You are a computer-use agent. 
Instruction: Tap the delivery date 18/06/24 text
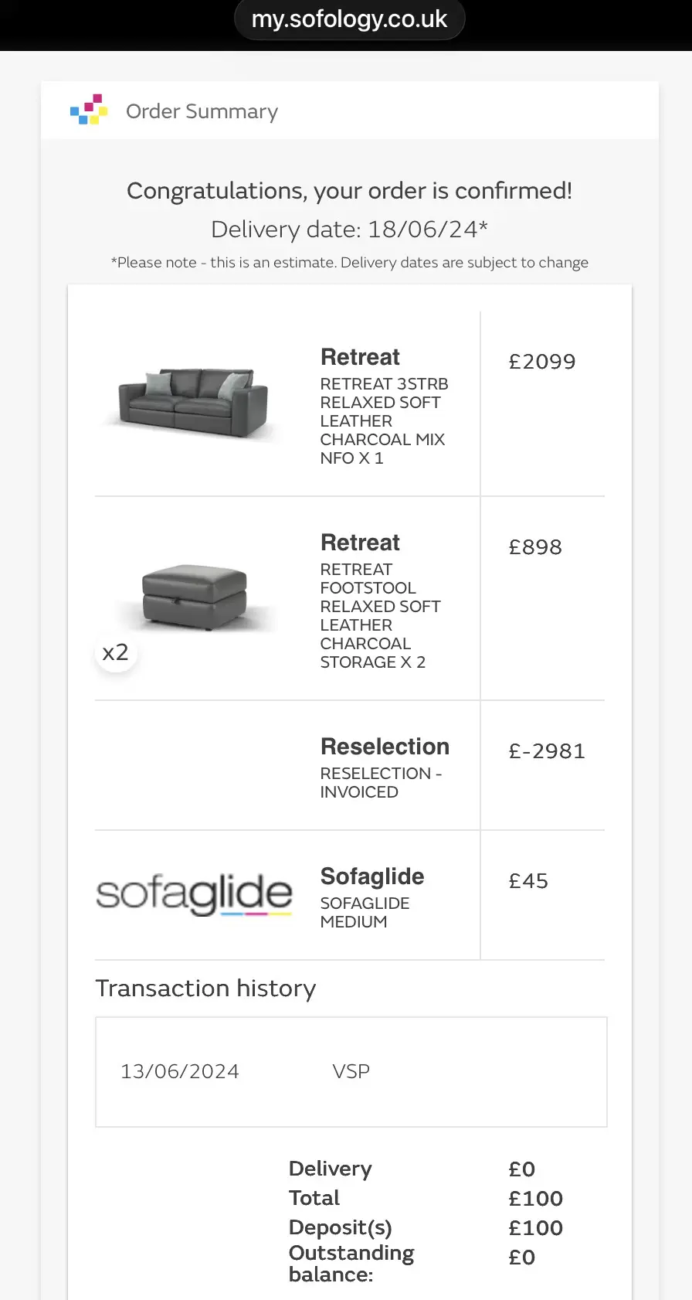[349, 230]
